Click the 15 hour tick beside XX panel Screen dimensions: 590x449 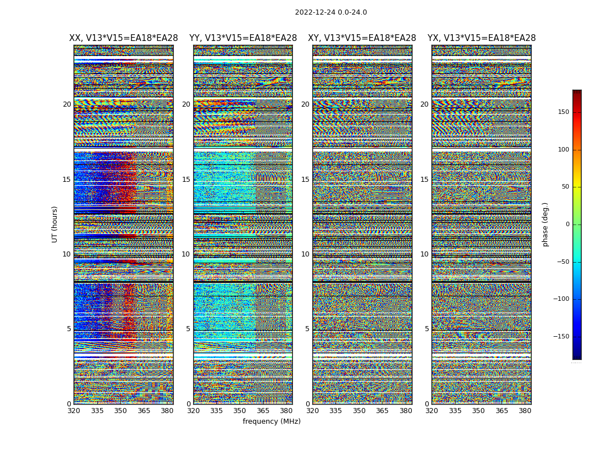(x=67, y=180)
